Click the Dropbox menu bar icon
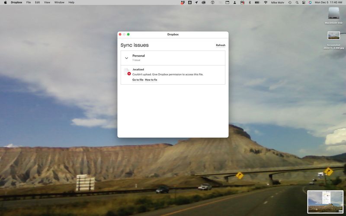This screenshot has width=346, height=216. click(x=183, y=3)
